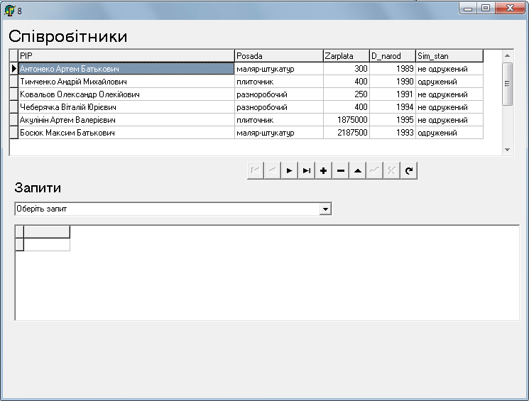Click birth year cell '1990'
Image resolution: width=529 pixels, height=401 pixels.
click(x=393, y=82)
